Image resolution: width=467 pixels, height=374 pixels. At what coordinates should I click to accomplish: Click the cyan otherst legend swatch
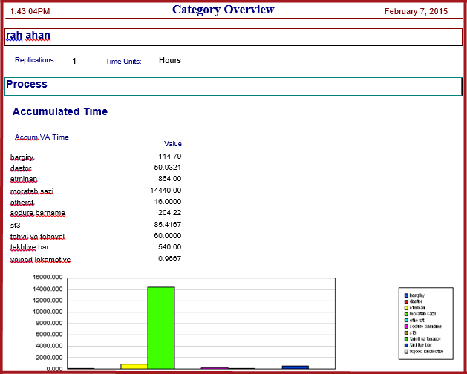point(406,321)
